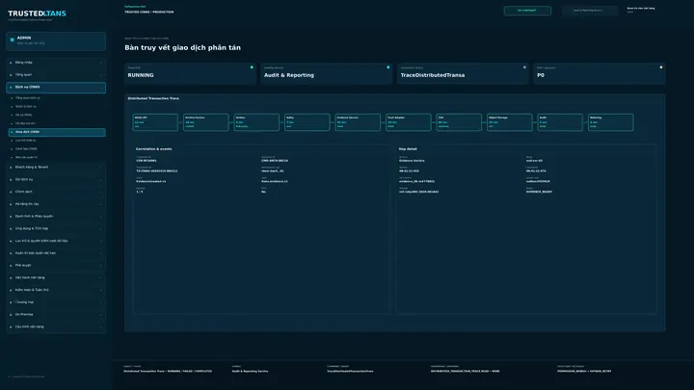The height and width of the screenshot is (390, 694).
Task: Select the Trust Adapter trace node
Action: tap(408, 122)
